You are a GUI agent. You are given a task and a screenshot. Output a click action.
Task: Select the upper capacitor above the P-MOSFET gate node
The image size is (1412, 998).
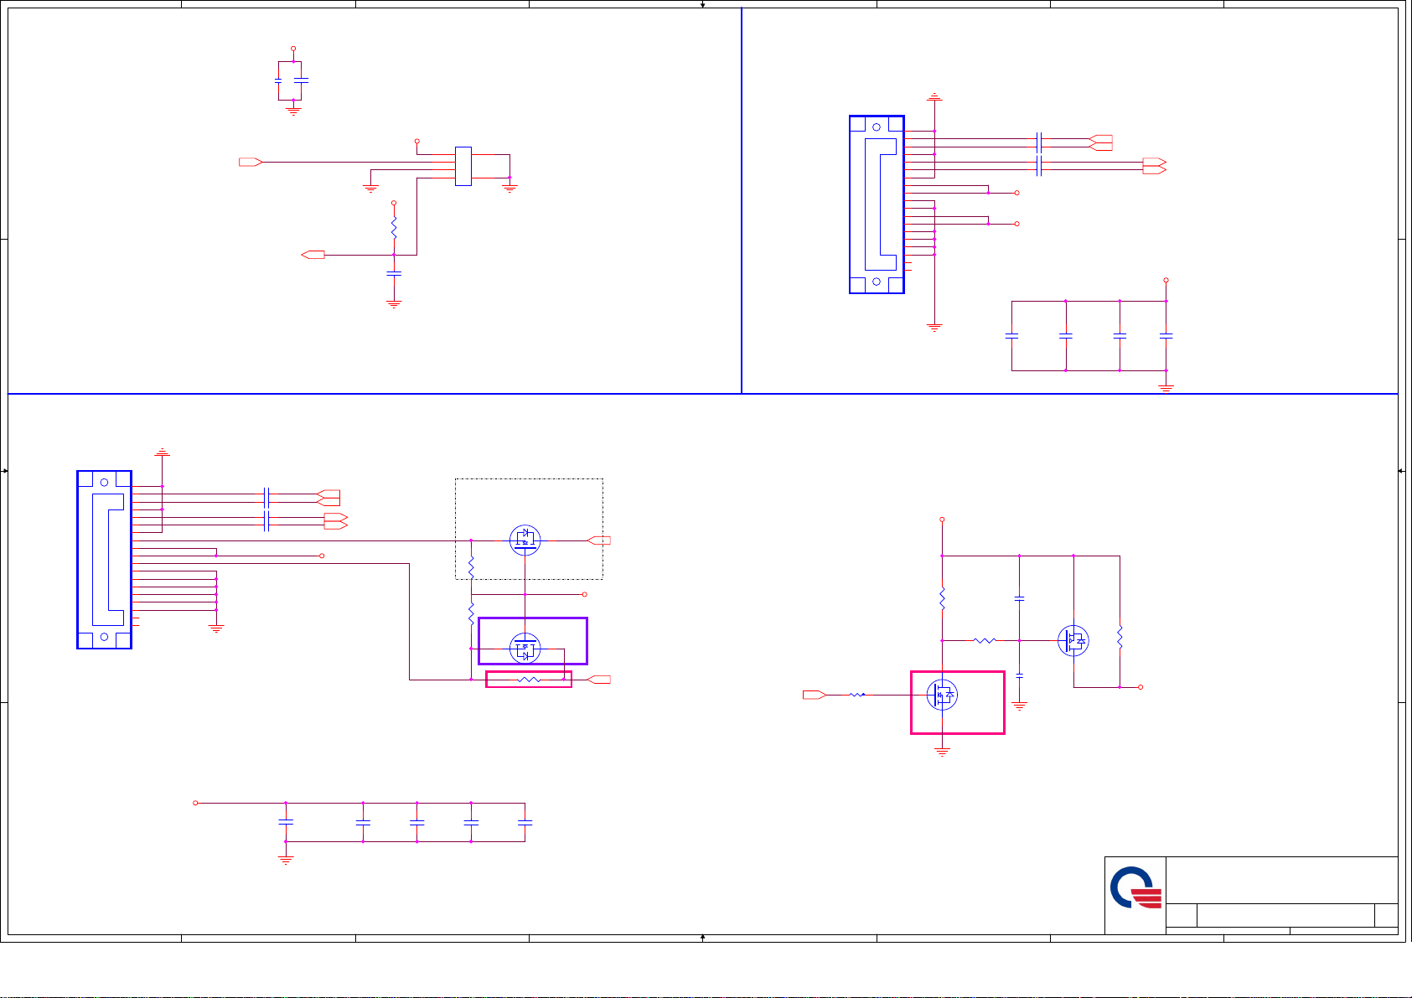(1019, 598)
